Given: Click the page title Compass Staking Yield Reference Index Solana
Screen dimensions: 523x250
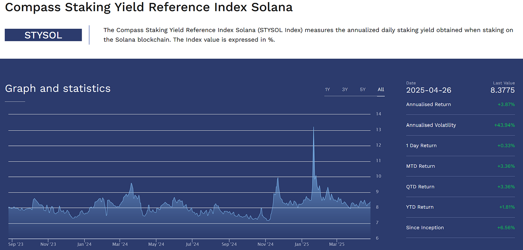Looking at the screenshot, I should [149, 8].
